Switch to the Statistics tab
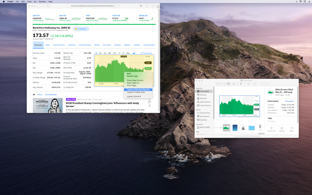The height and width of the screenshot is (195, 312). (72, 45)
